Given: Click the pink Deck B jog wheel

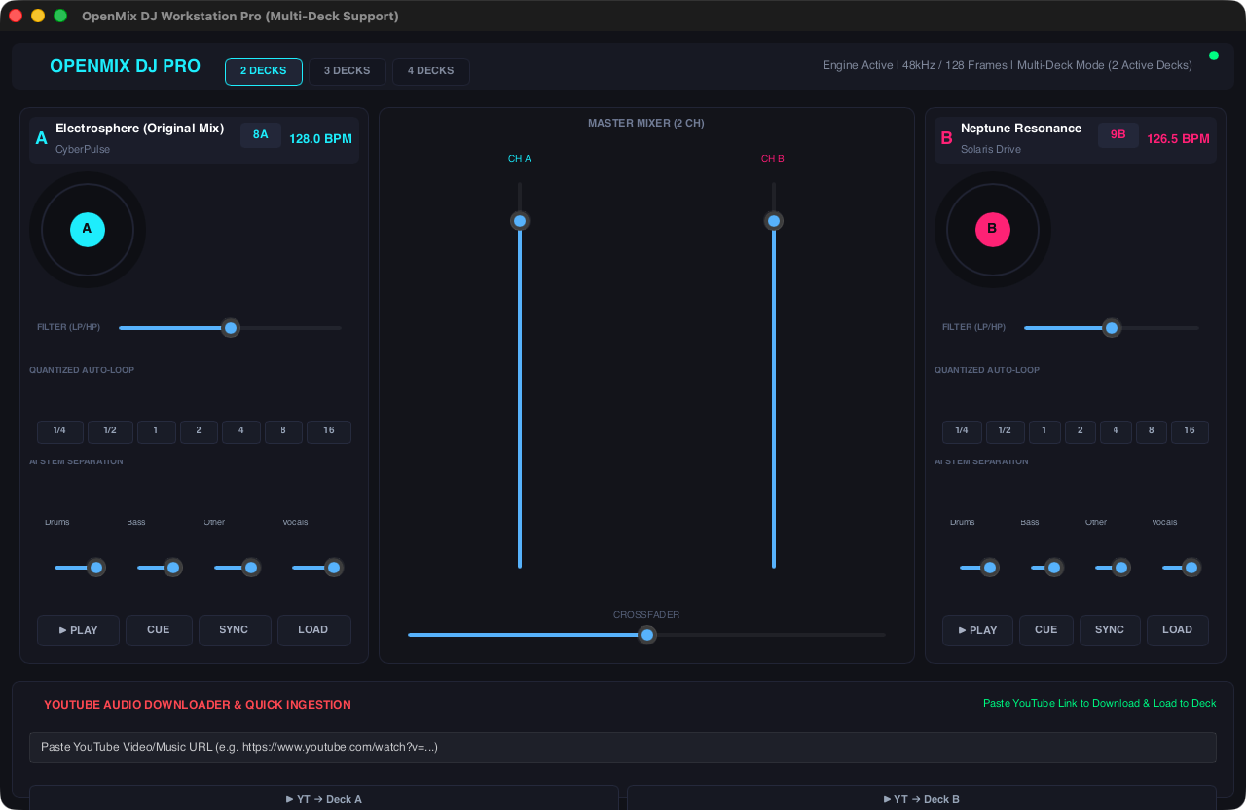Looking at the screenshot, I should point(993,230).
